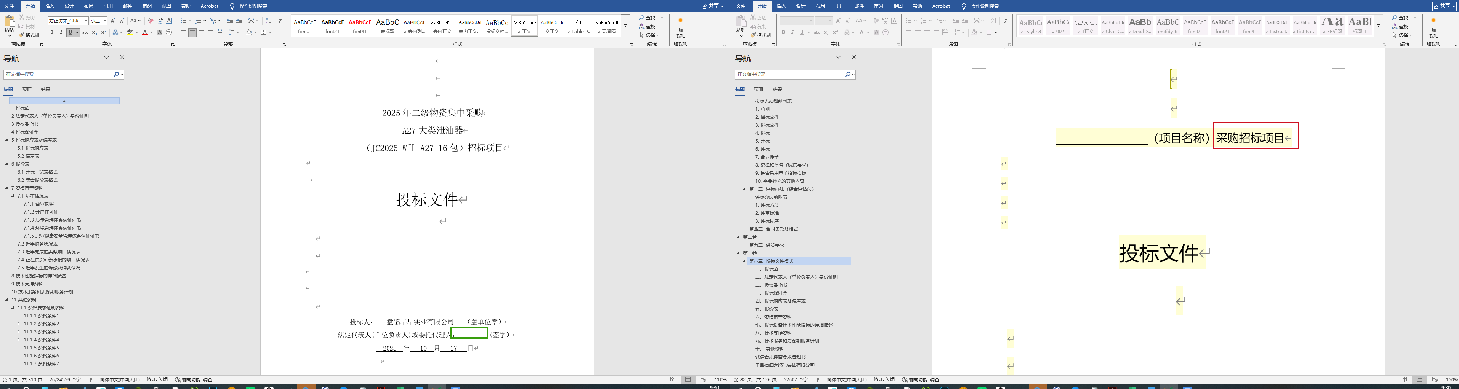Decrease paragraph indent in the left window
This screenshot has width=1459, height=389.
pyautogui.click(x=230, y=21)
